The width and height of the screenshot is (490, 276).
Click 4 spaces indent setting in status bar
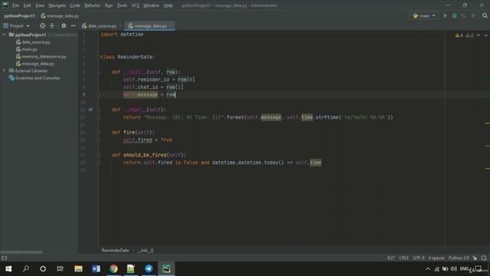436,258
